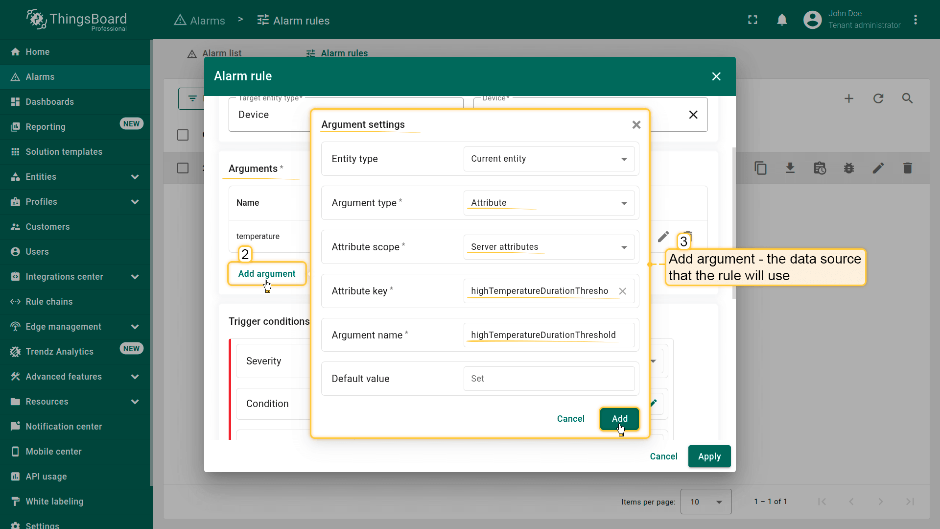940x529 pixels.
Task: Click the download export icon in row
Action: [x=790, y=168]
